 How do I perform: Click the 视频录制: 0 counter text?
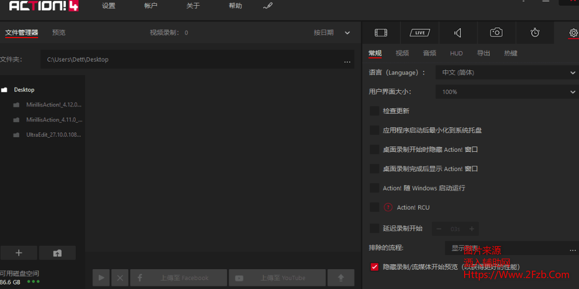coord(169,32)
